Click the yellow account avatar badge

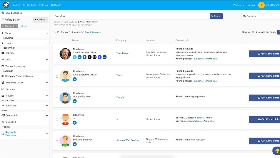point(261,5)
